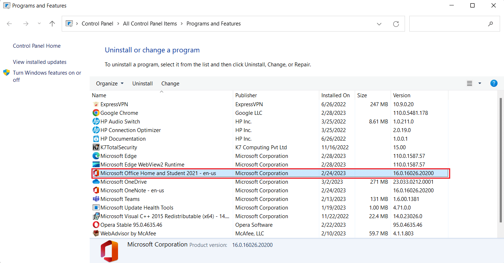504x263 pixels.
Task: Click the Forward navigation arrow
Action: [25, 24]
